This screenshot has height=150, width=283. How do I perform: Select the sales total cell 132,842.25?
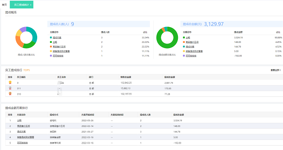126,83
